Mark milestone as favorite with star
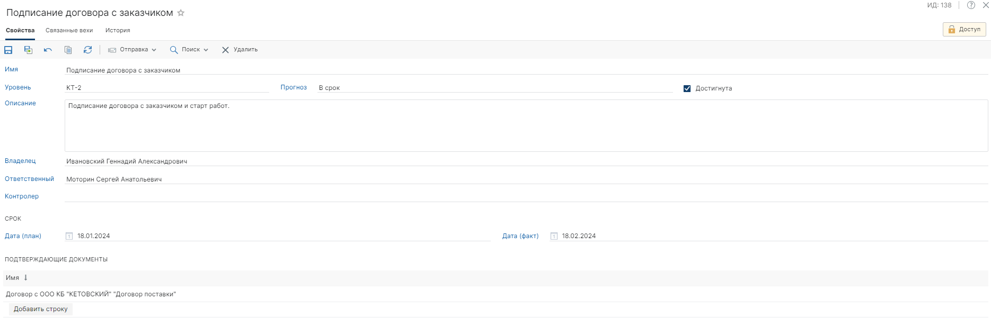Screen dimensions: 991x318 (x=181, y=13)
